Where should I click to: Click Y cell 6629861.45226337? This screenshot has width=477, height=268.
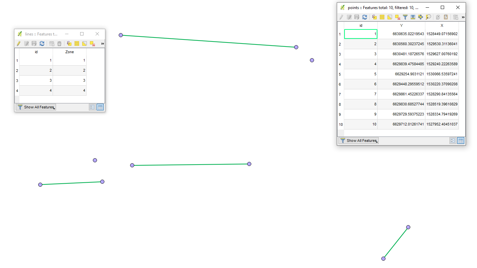click(x=402, y=94)
